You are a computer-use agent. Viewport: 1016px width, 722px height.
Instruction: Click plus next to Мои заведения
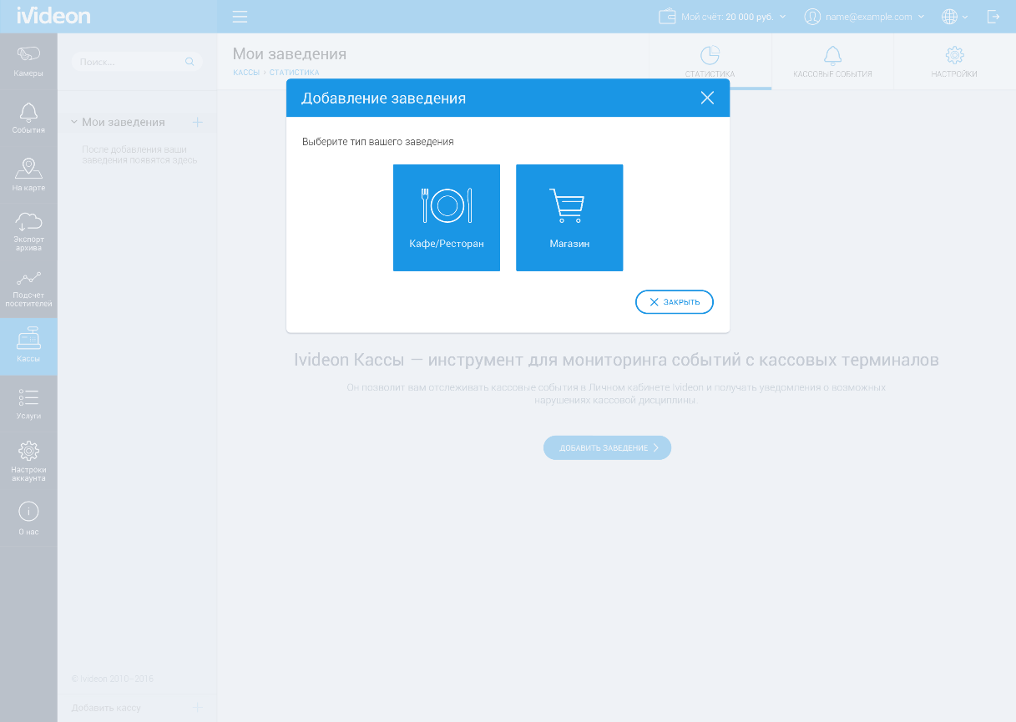point(198,122)
